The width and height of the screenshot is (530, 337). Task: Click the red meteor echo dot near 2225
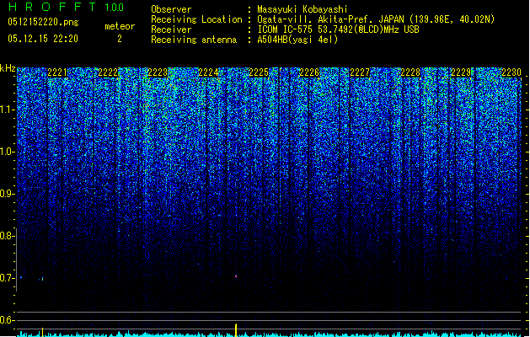coord(236,276)
